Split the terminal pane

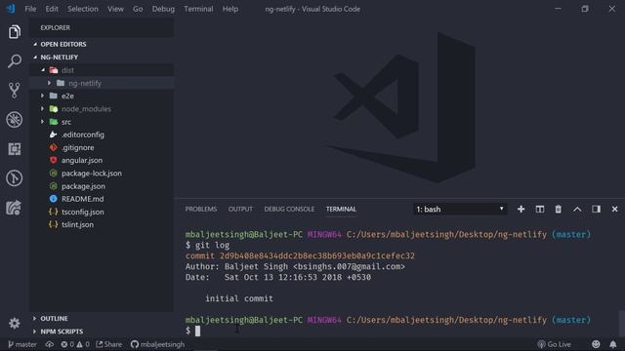(x=539, y=209)
